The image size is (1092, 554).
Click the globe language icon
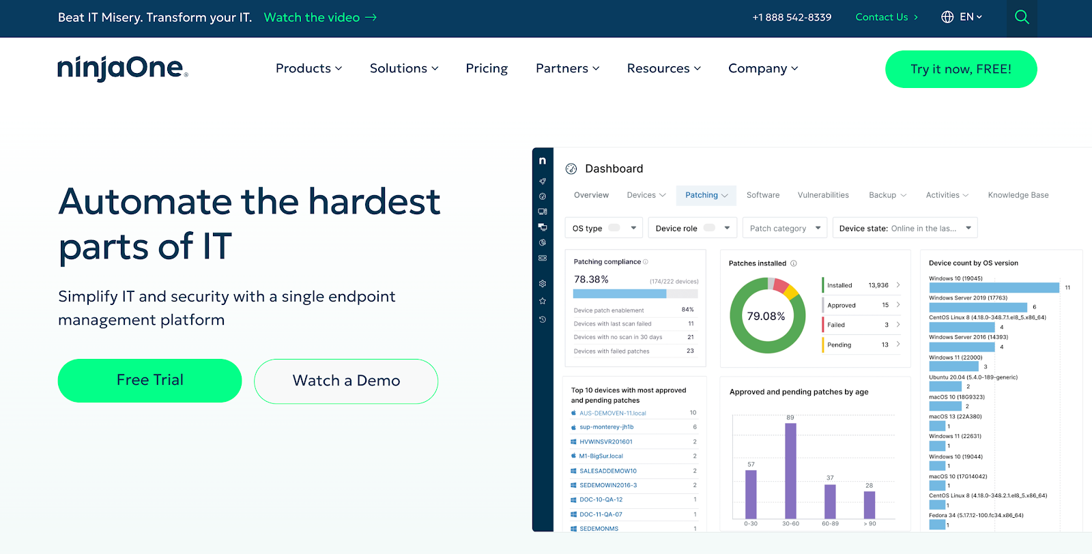[947, 17]
